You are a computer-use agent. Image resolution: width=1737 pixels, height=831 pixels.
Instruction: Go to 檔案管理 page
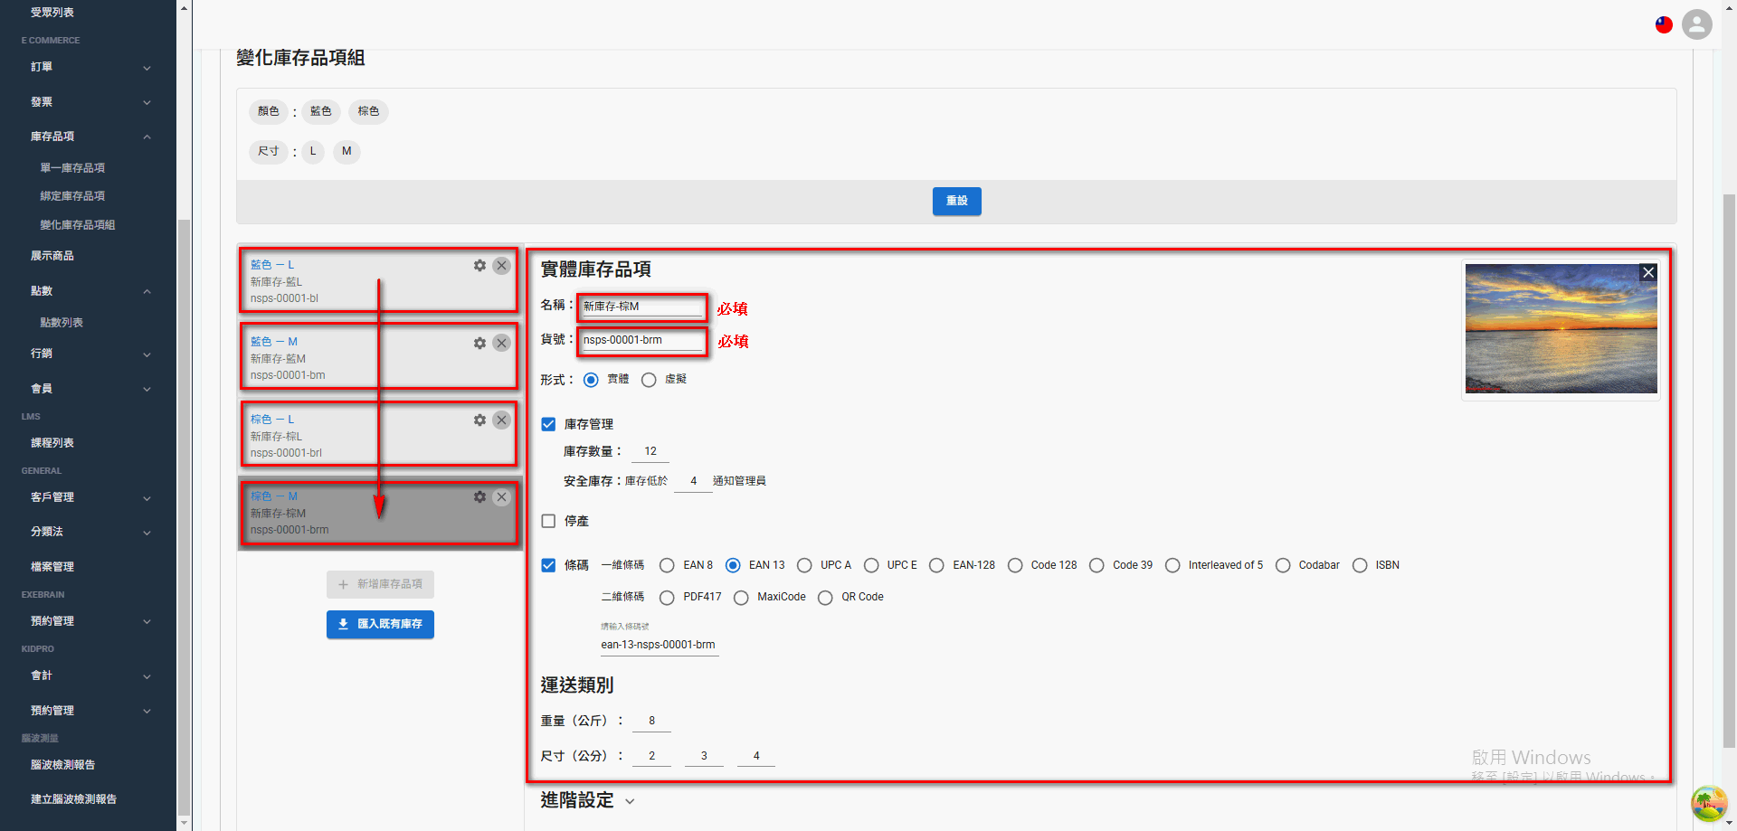click(x=52, y=567)
